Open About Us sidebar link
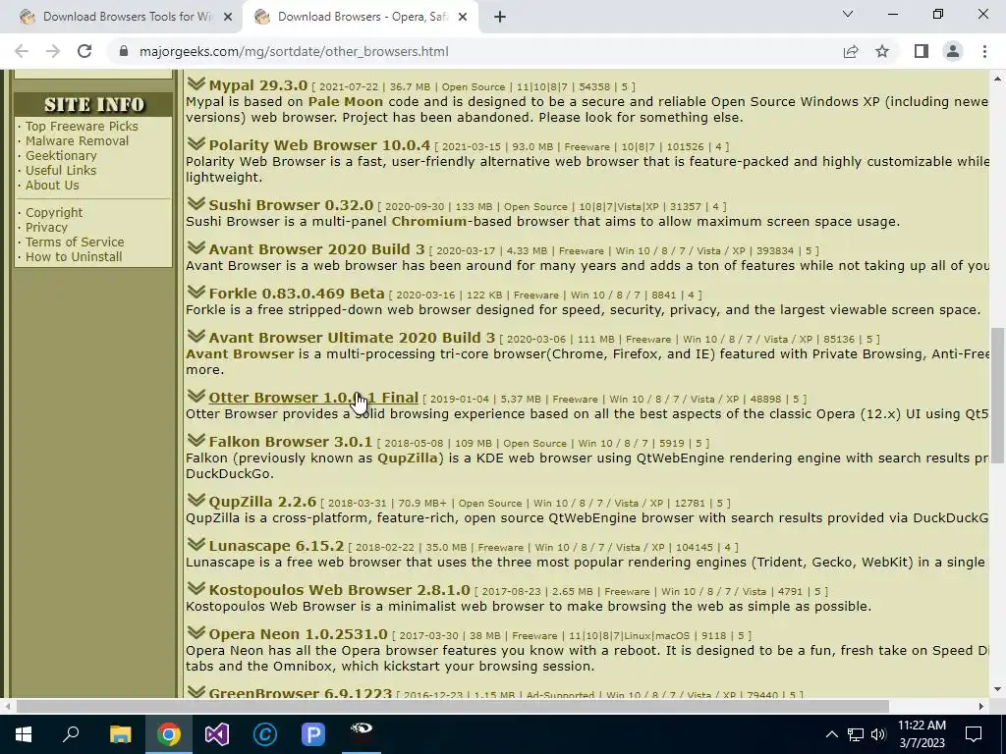The image size is (1006, 754). 52,186
